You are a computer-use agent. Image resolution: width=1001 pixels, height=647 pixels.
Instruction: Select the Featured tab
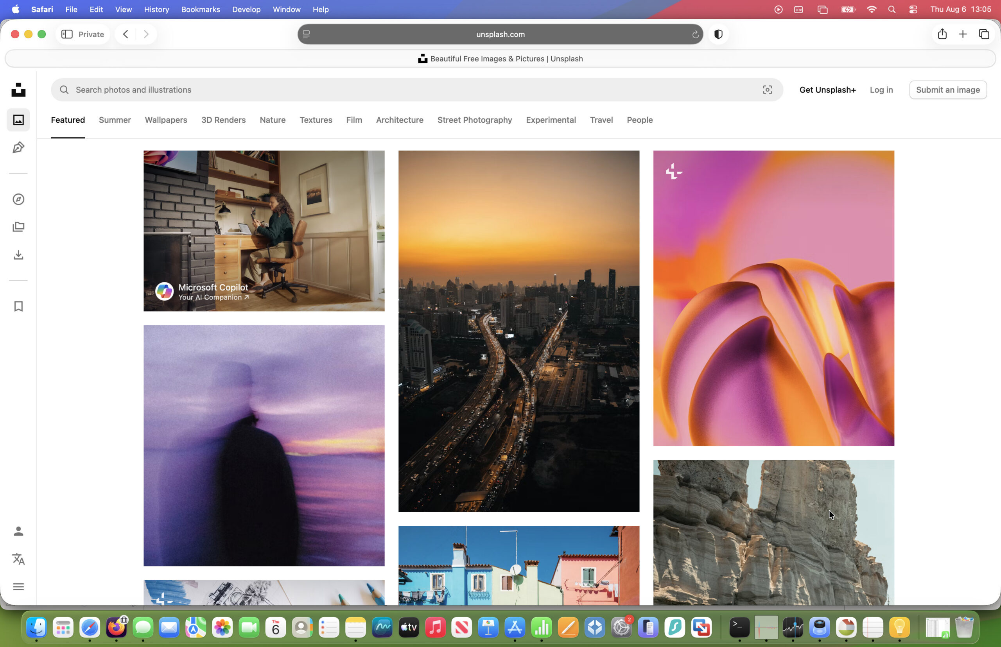click(x=68, y=120)
